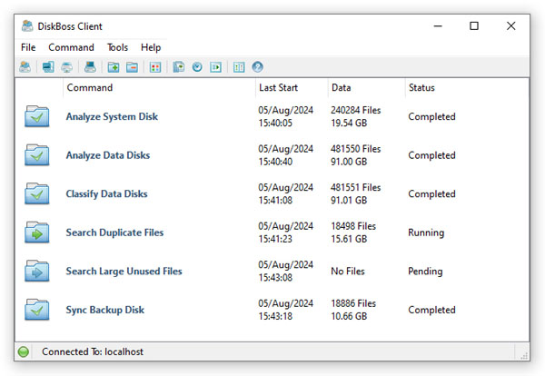This screenshot has height=376, width=545.
Task: Click the connect to server toolbar icon
Action: (25, 66)
